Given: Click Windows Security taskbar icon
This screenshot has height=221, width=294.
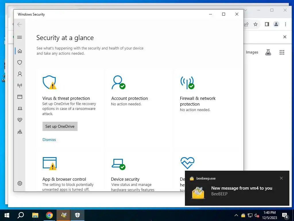Looking at the screenshot, I should click(78, 215).
